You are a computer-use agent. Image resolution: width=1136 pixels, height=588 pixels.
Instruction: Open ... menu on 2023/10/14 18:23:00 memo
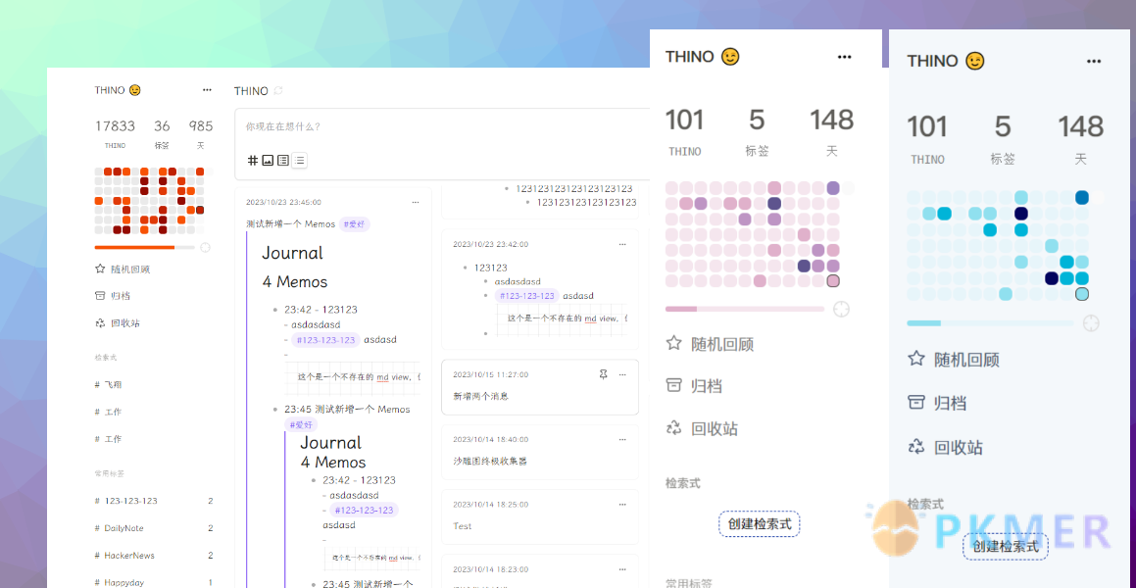point(622,568)
